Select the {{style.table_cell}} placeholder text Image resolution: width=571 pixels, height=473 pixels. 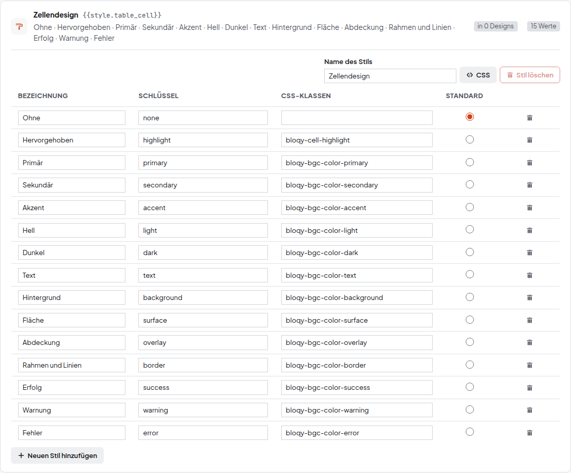pyautogui.click(x=122, y=15)
